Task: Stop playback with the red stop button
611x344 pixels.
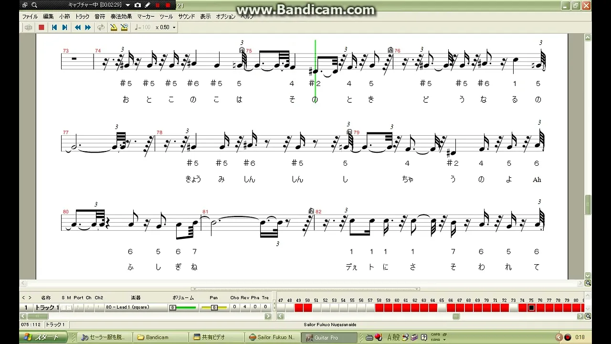Action: coord(42,28)
